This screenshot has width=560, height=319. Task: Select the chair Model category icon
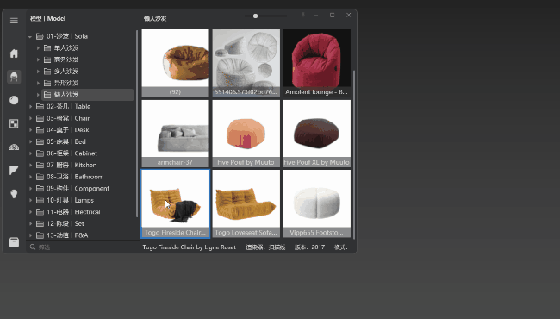click(14, 77)
